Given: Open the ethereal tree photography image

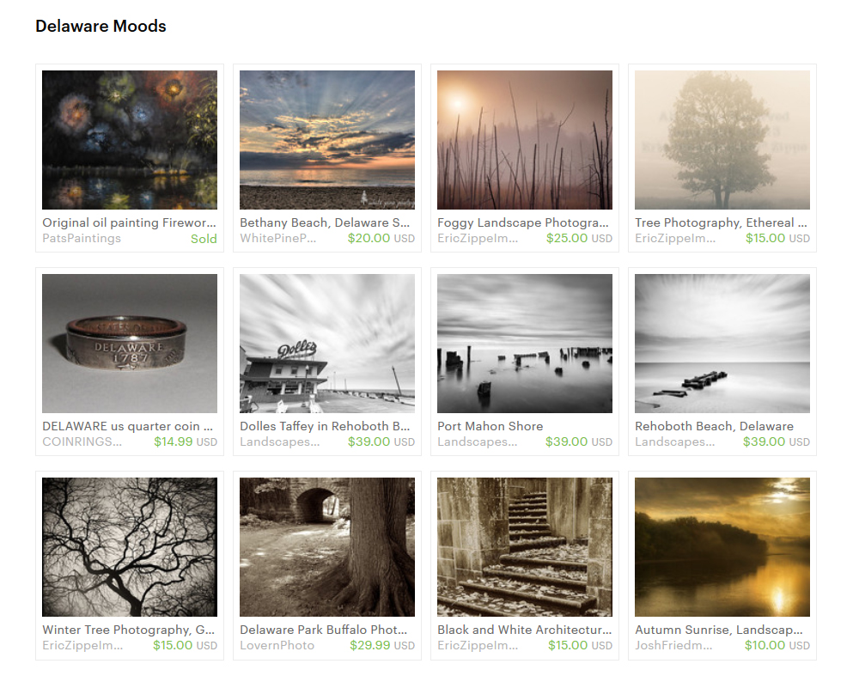Looking at the screenshot, I should click(722, 140).
